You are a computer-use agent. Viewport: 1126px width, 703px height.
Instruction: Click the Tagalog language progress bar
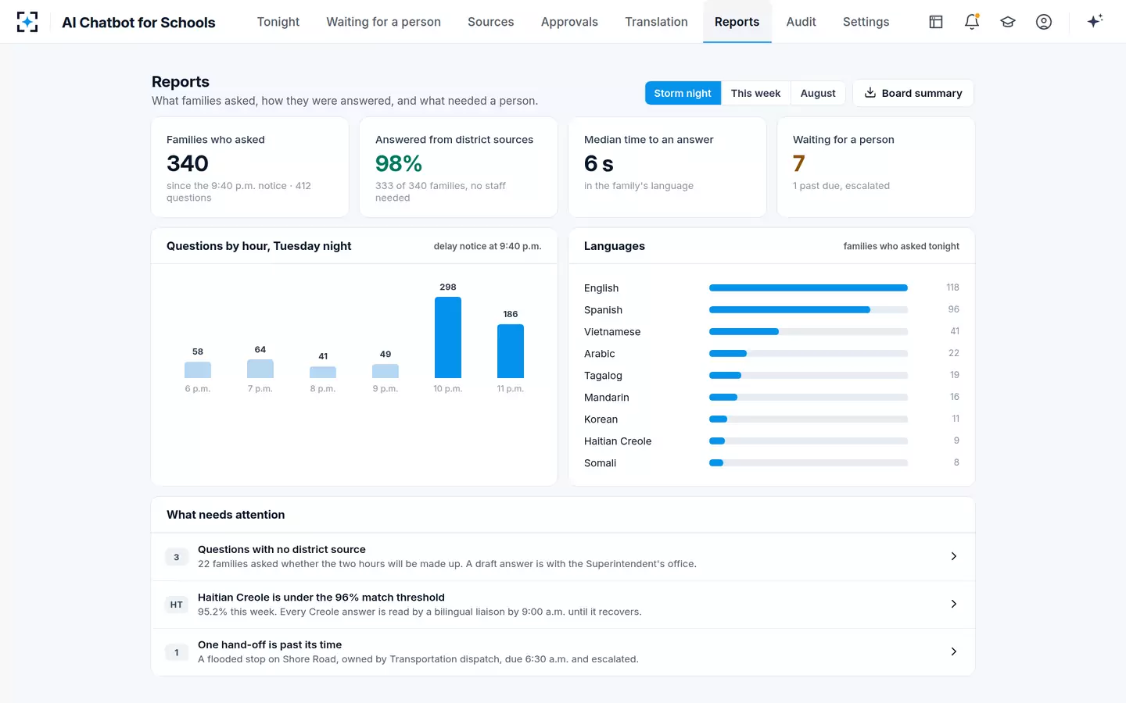pyautogui.click(x=809, y=376)
